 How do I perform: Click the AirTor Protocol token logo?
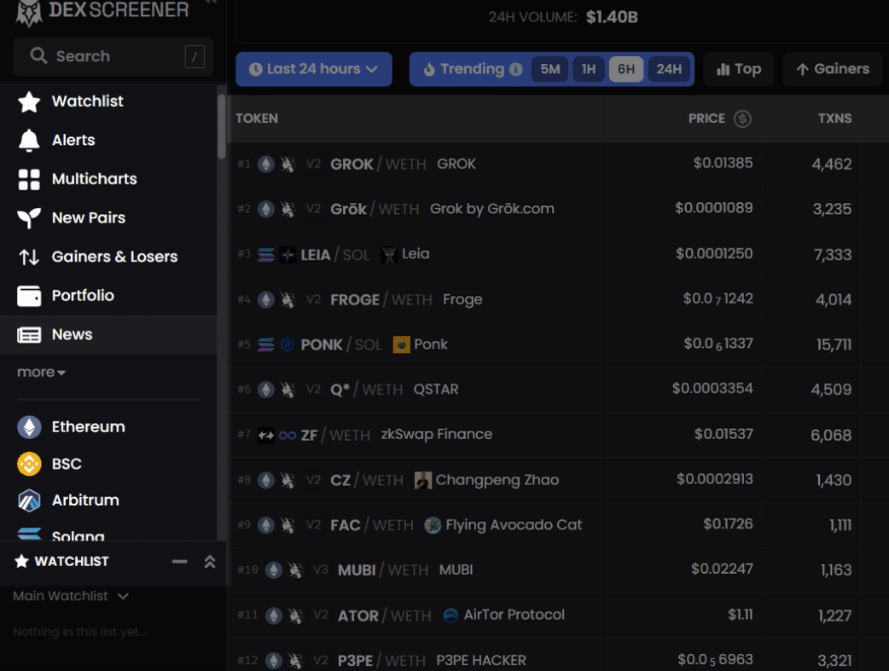tap(450, 615)
